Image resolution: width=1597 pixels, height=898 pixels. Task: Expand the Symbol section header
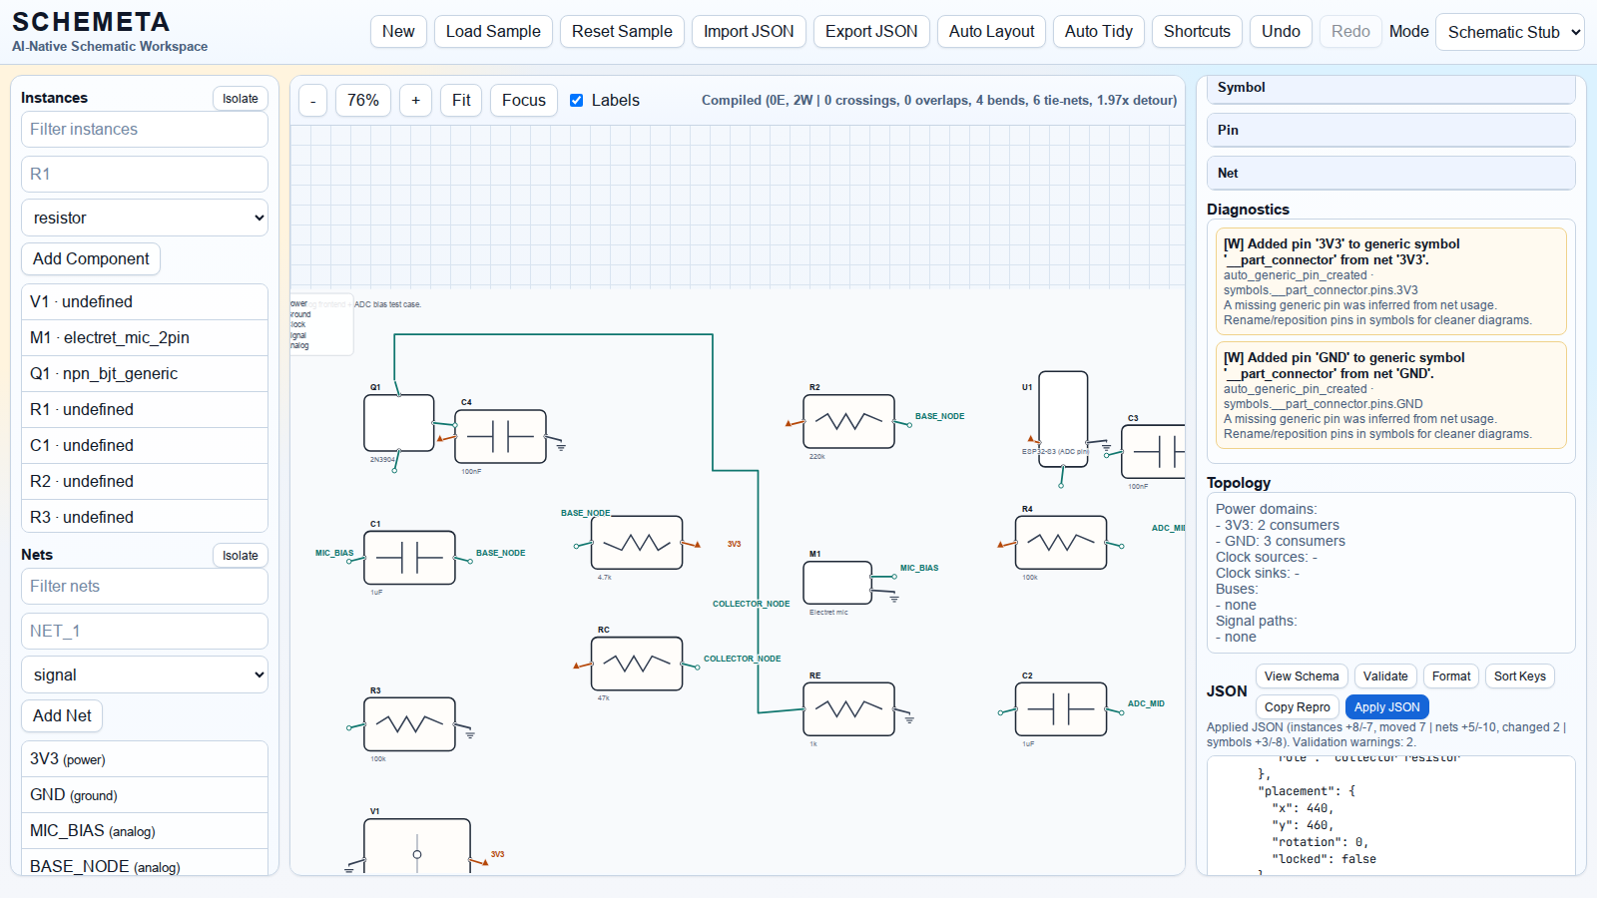tap(1389, 88)
